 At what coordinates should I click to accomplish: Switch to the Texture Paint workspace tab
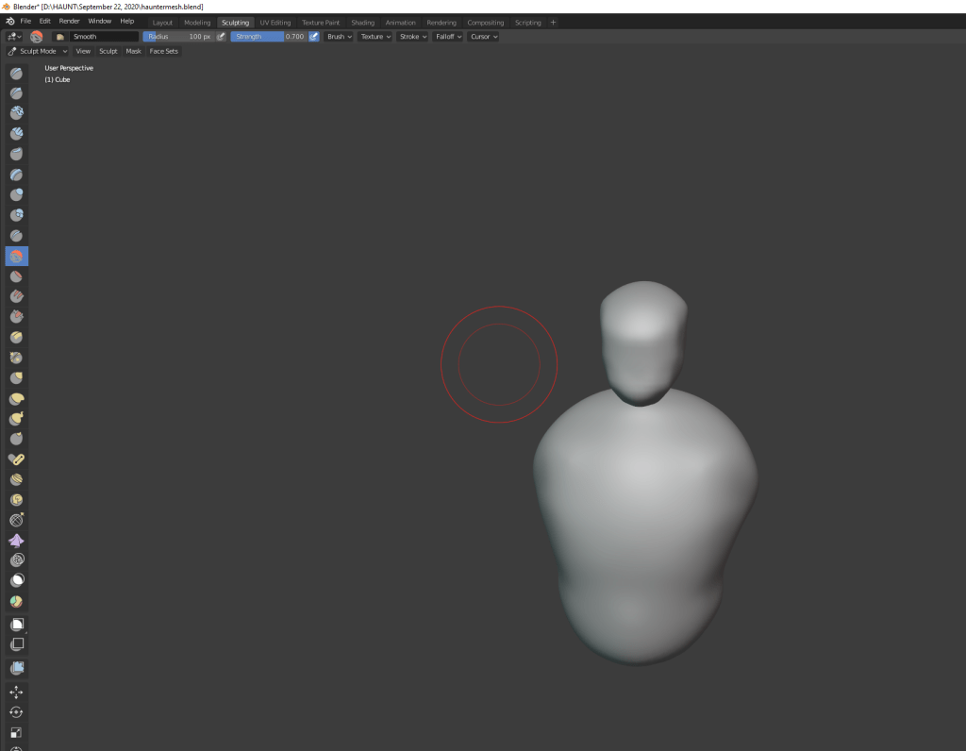pos(321,22)
